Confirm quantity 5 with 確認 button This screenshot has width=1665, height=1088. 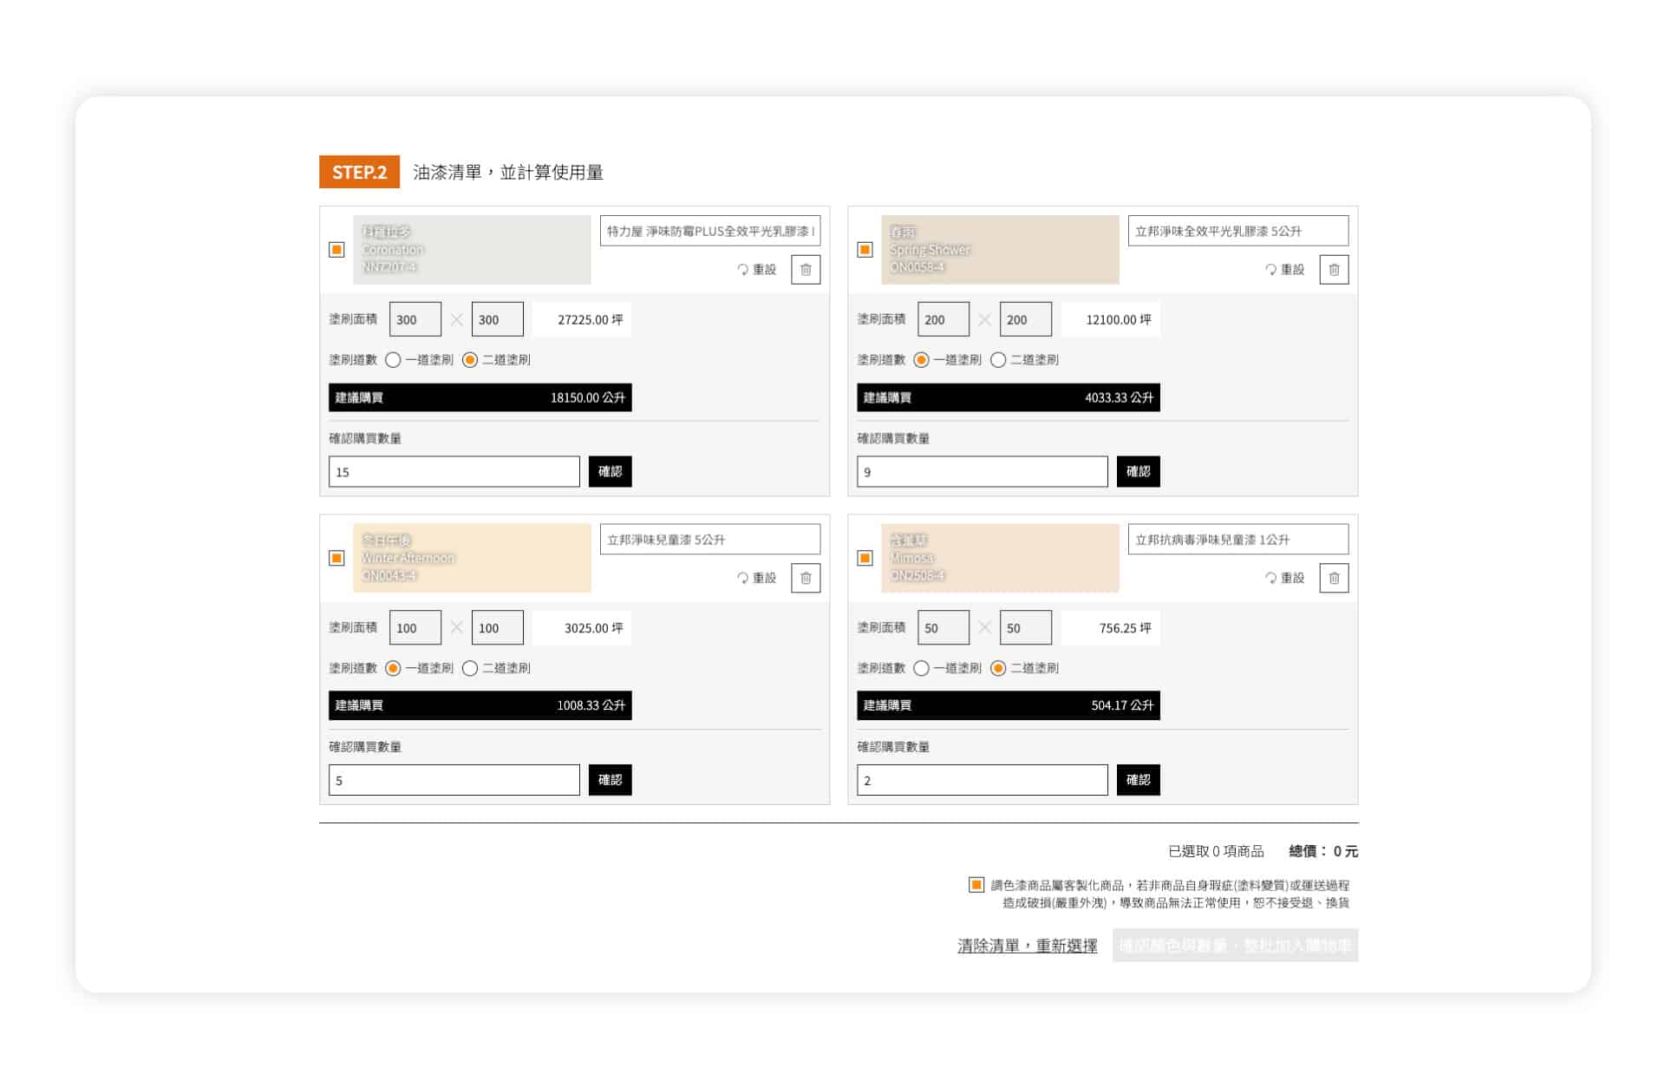click(610, 780)
